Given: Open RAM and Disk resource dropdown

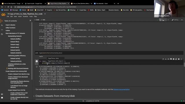Looking at the screenshot, I should point(168,20).
